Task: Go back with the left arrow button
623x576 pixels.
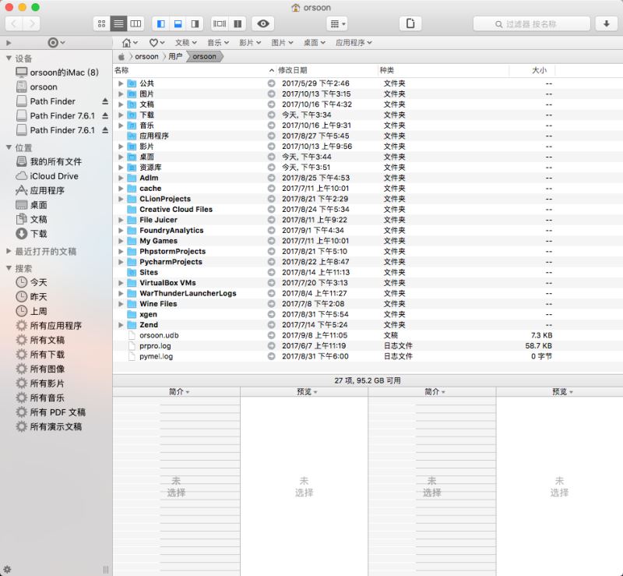Action: point(14,24)
